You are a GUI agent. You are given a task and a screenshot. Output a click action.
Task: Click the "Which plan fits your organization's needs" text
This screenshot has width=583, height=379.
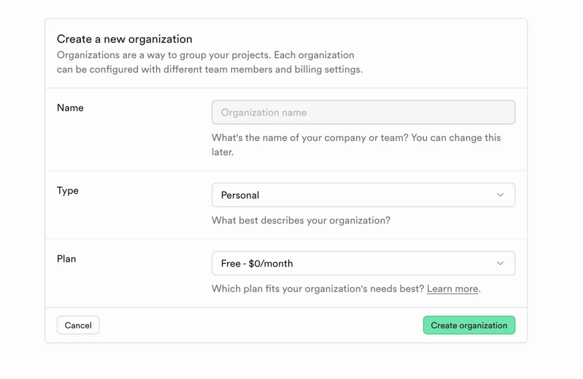317,289
